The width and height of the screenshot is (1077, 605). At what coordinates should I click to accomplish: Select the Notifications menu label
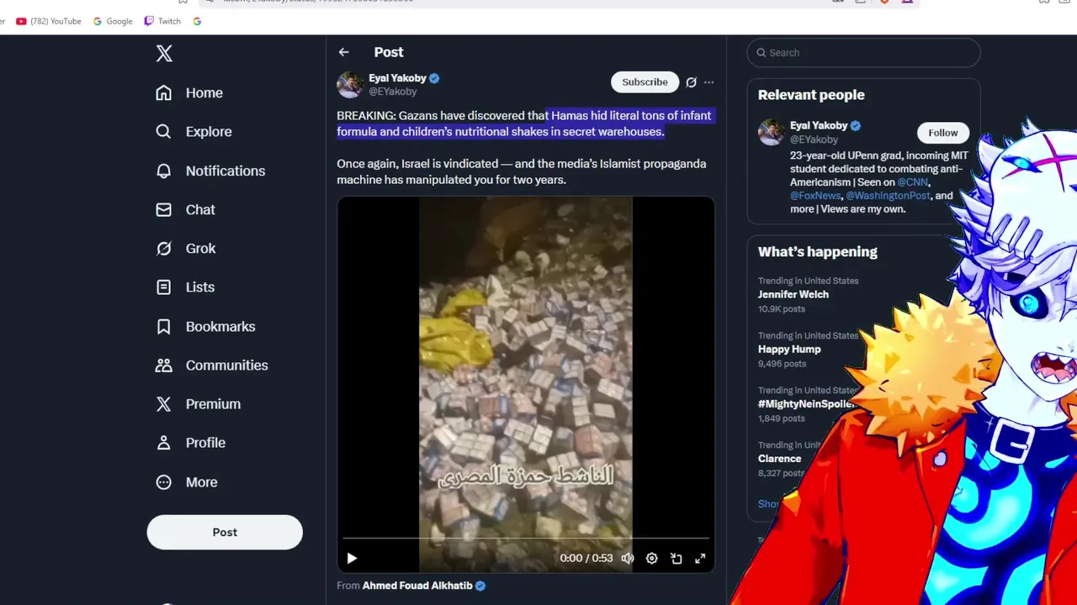(x=225, y=171)
